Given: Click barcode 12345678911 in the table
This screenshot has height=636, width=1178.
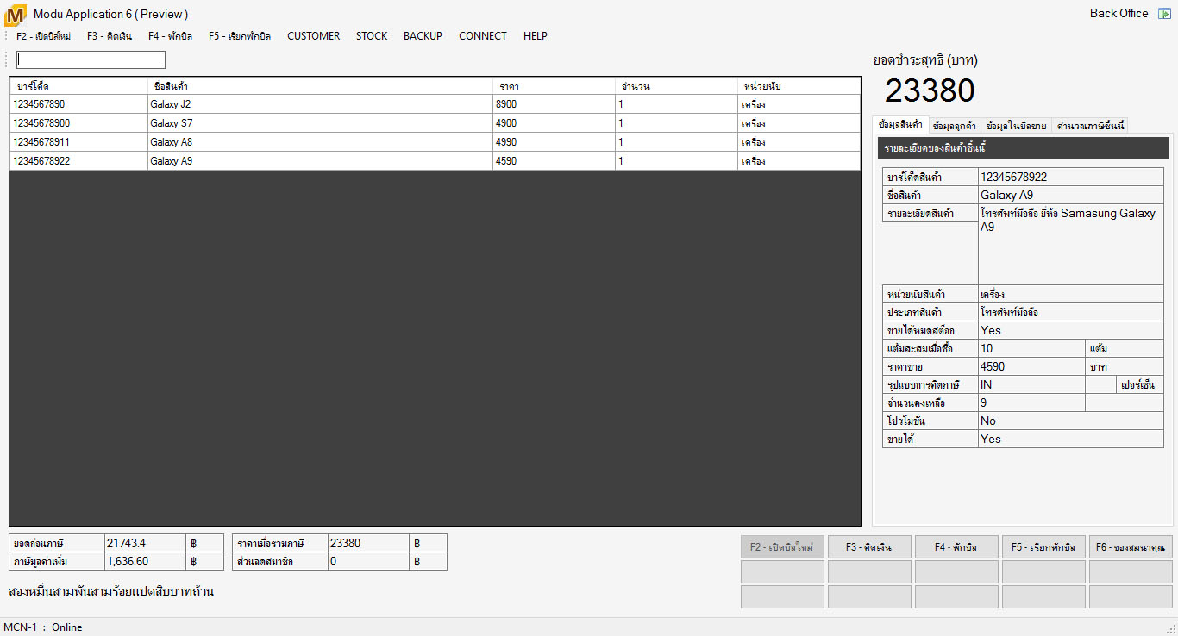Looking at the screenshot, I should pos(78,142).
